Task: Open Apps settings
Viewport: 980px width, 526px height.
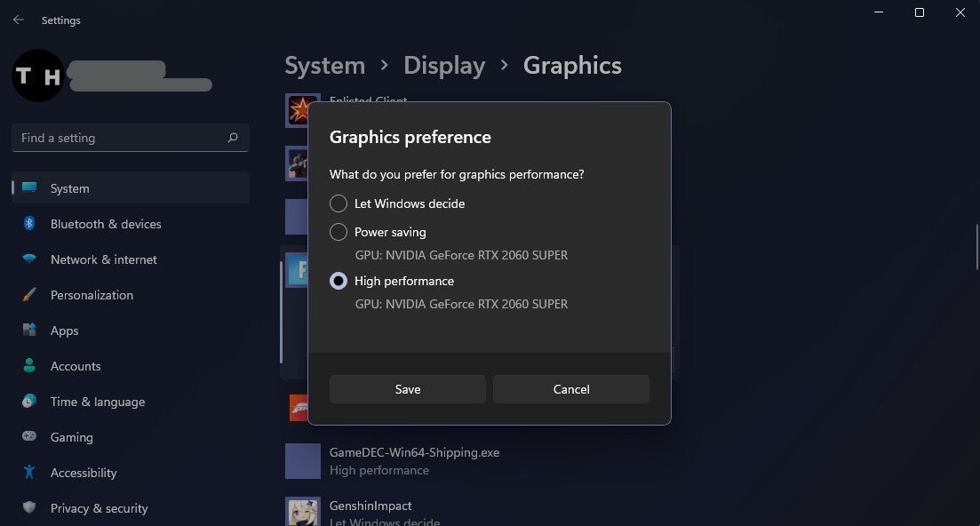Action: click(130, 331)
